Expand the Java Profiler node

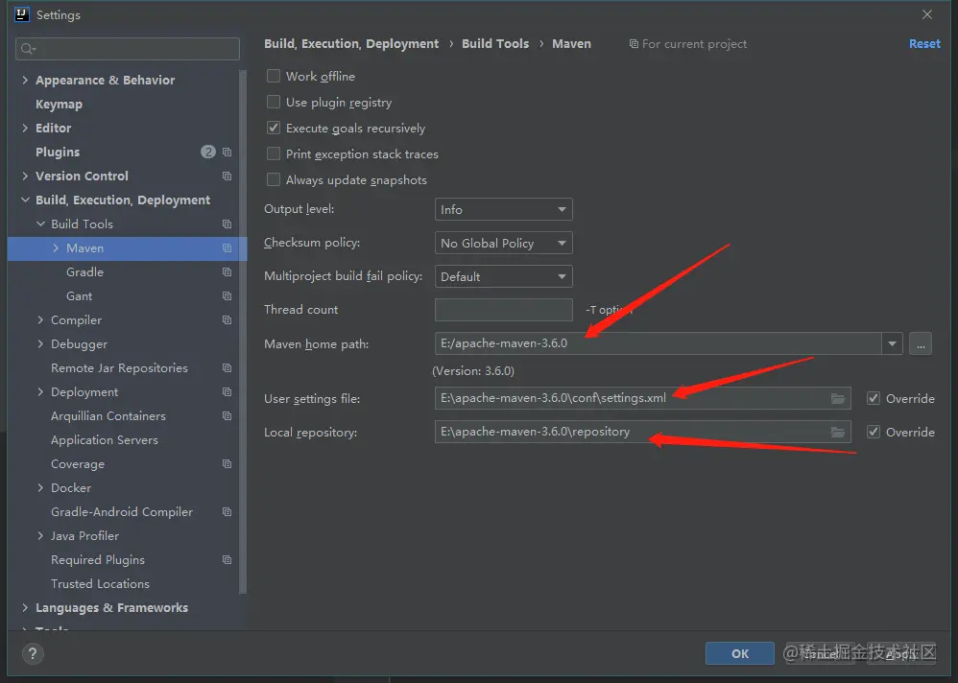point(41,536)
